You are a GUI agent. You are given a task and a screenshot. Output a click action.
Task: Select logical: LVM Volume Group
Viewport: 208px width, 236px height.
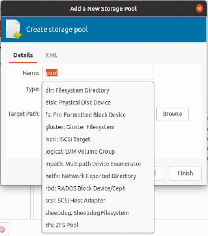click(x=98, y=152)
